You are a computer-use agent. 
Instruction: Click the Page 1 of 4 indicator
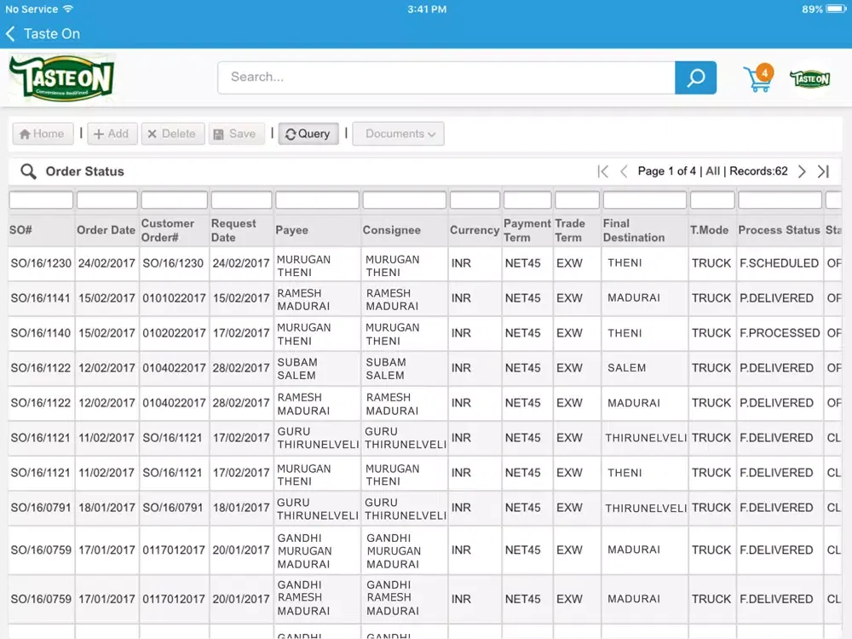pos(667,171)
